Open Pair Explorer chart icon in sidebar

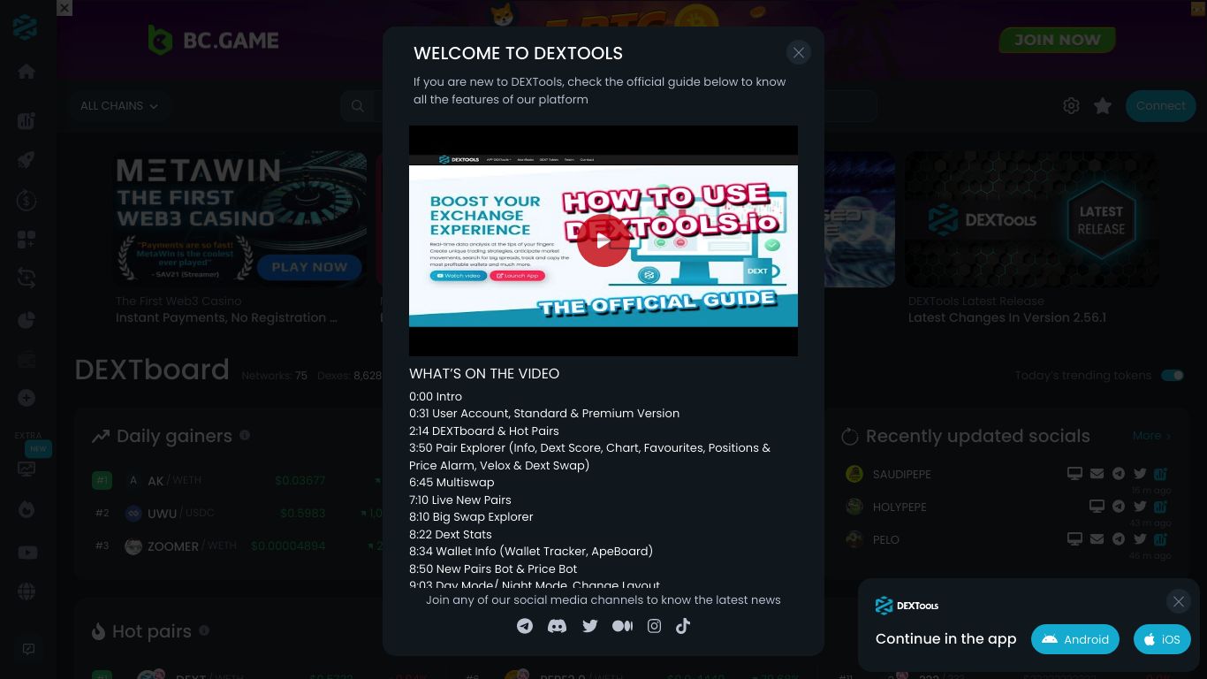point(27,121)
